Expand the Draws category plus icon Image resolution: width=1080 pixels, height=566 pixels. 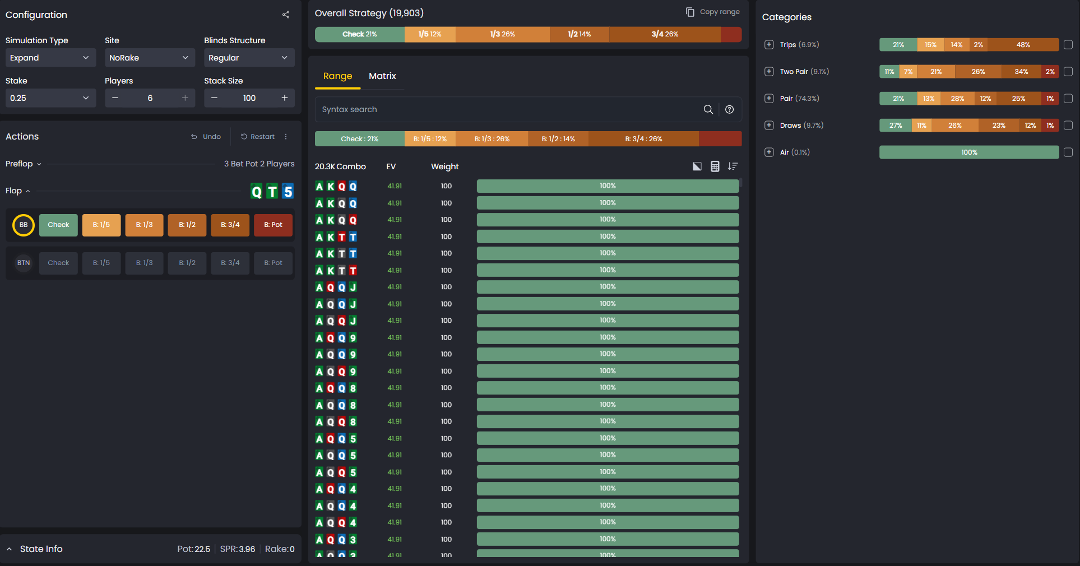click(769, 126)
